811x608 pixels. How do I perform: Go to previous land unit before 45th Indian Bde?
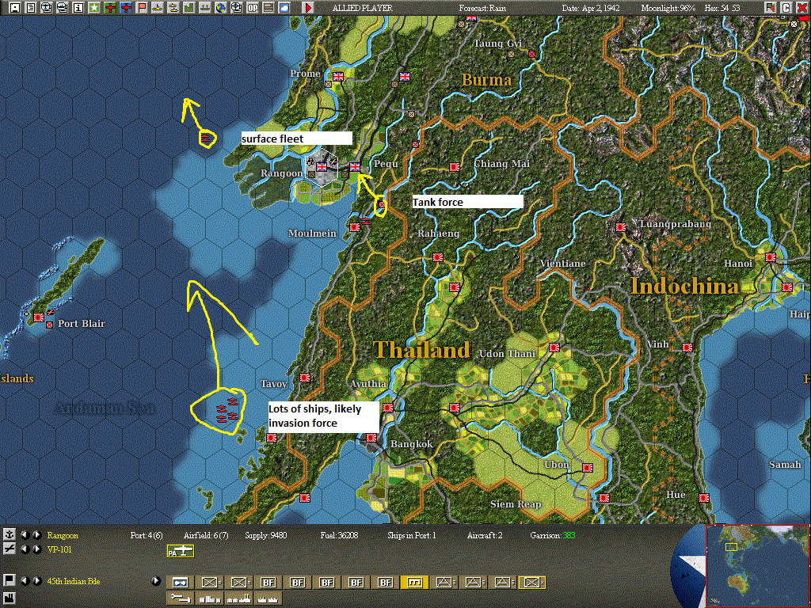pyautogui.click(x=24, y=581)
